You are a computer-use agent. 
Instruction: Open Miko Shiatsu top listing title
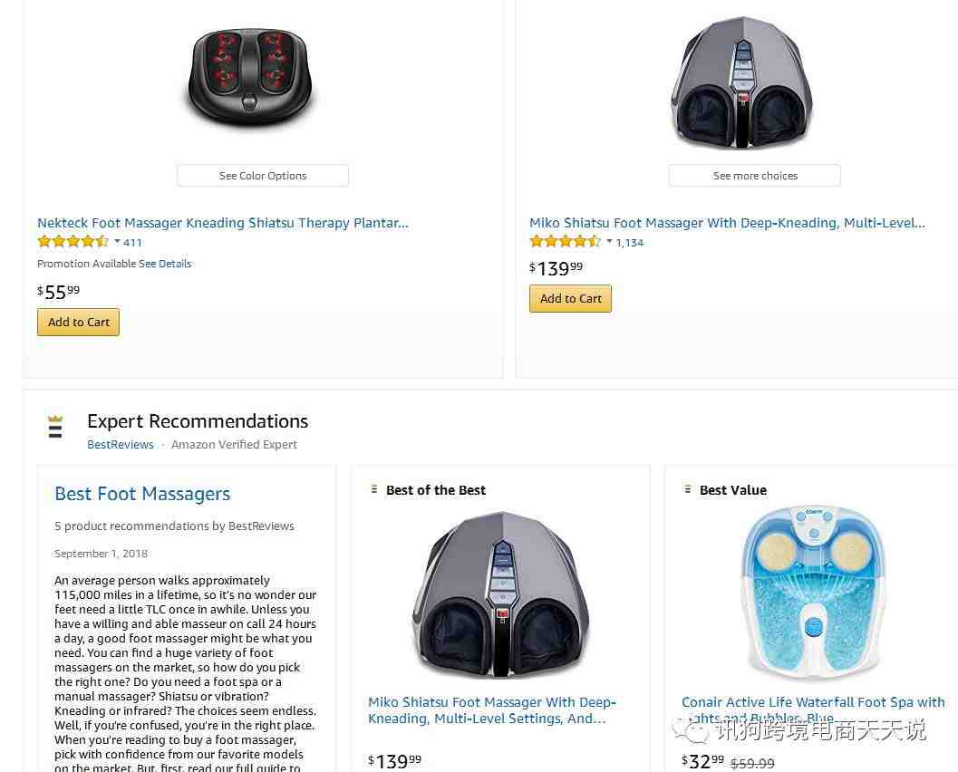(x=727, y=223)
